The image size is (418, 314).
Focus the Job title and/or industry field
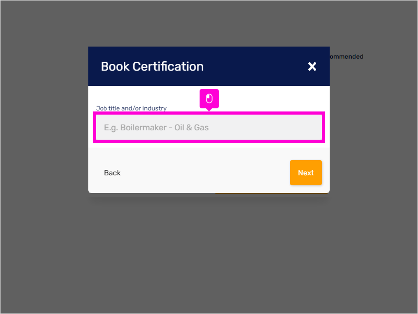click(x=209, y=127)
